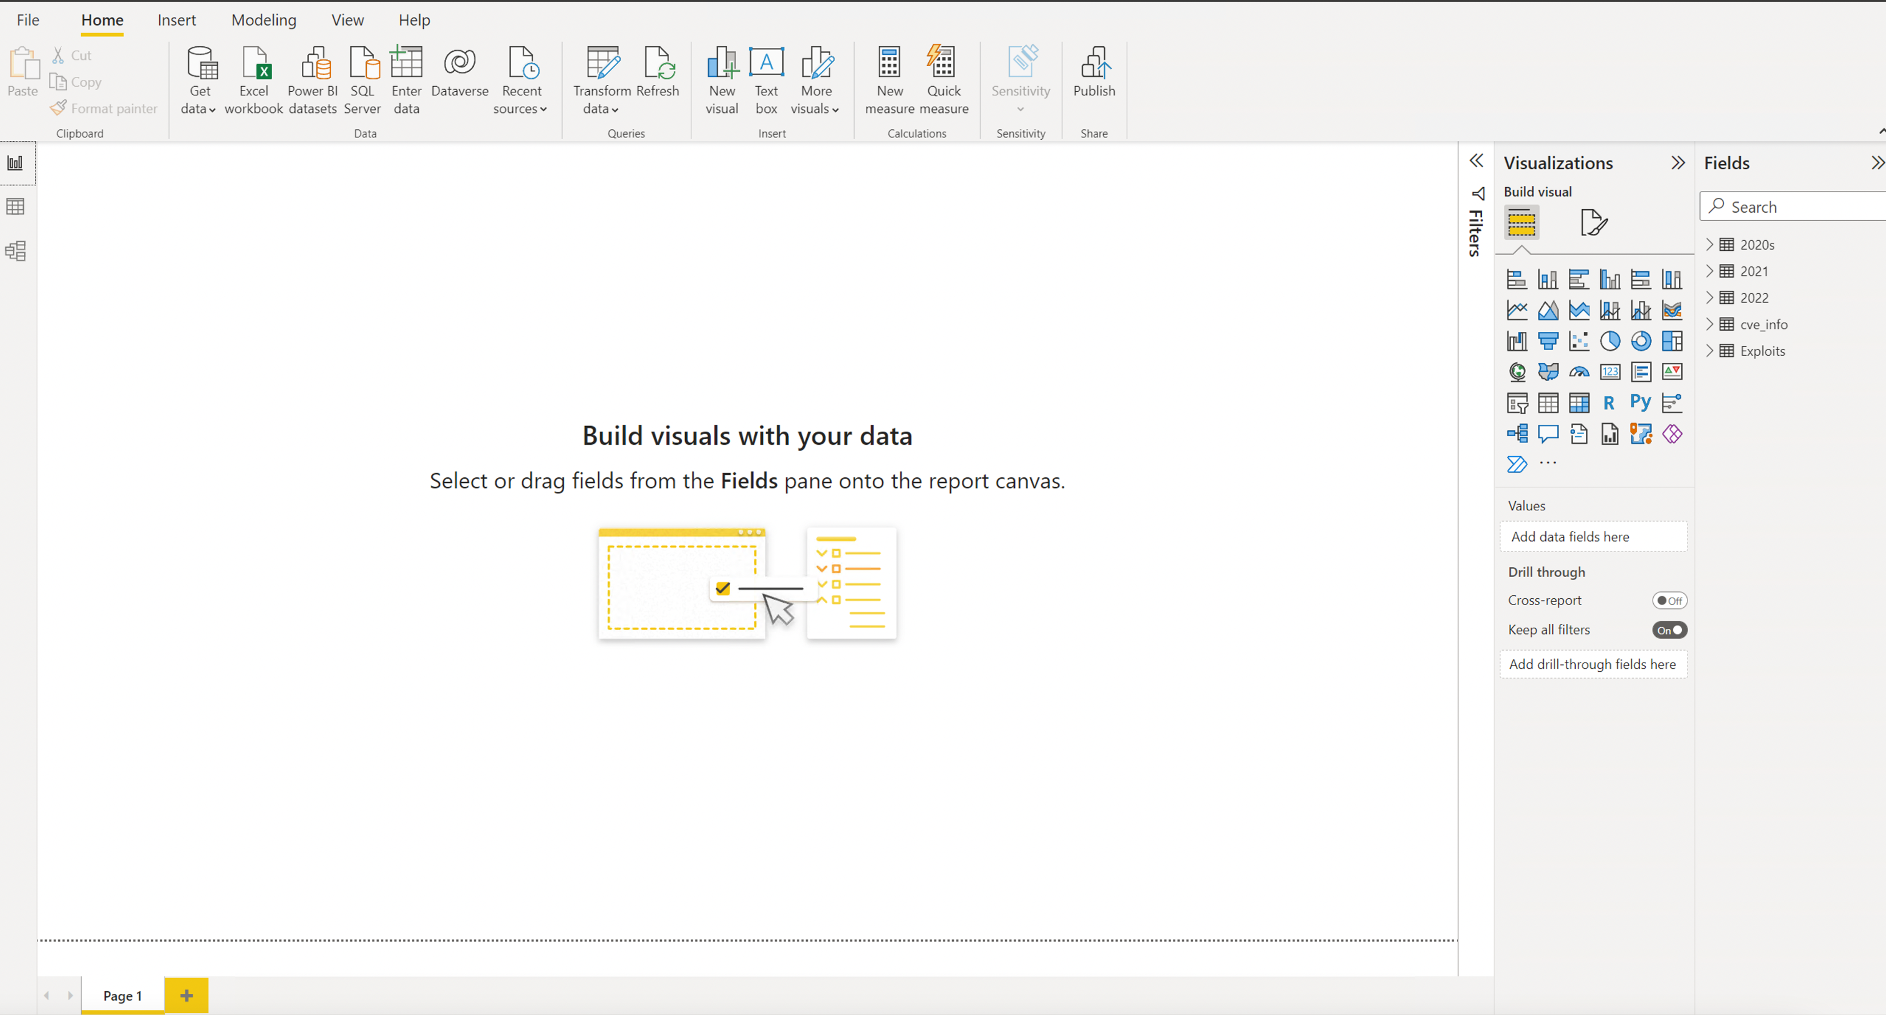Select the map visual with the globe
This screenshot has width=1886, height=1015.
coord(1517,372)
